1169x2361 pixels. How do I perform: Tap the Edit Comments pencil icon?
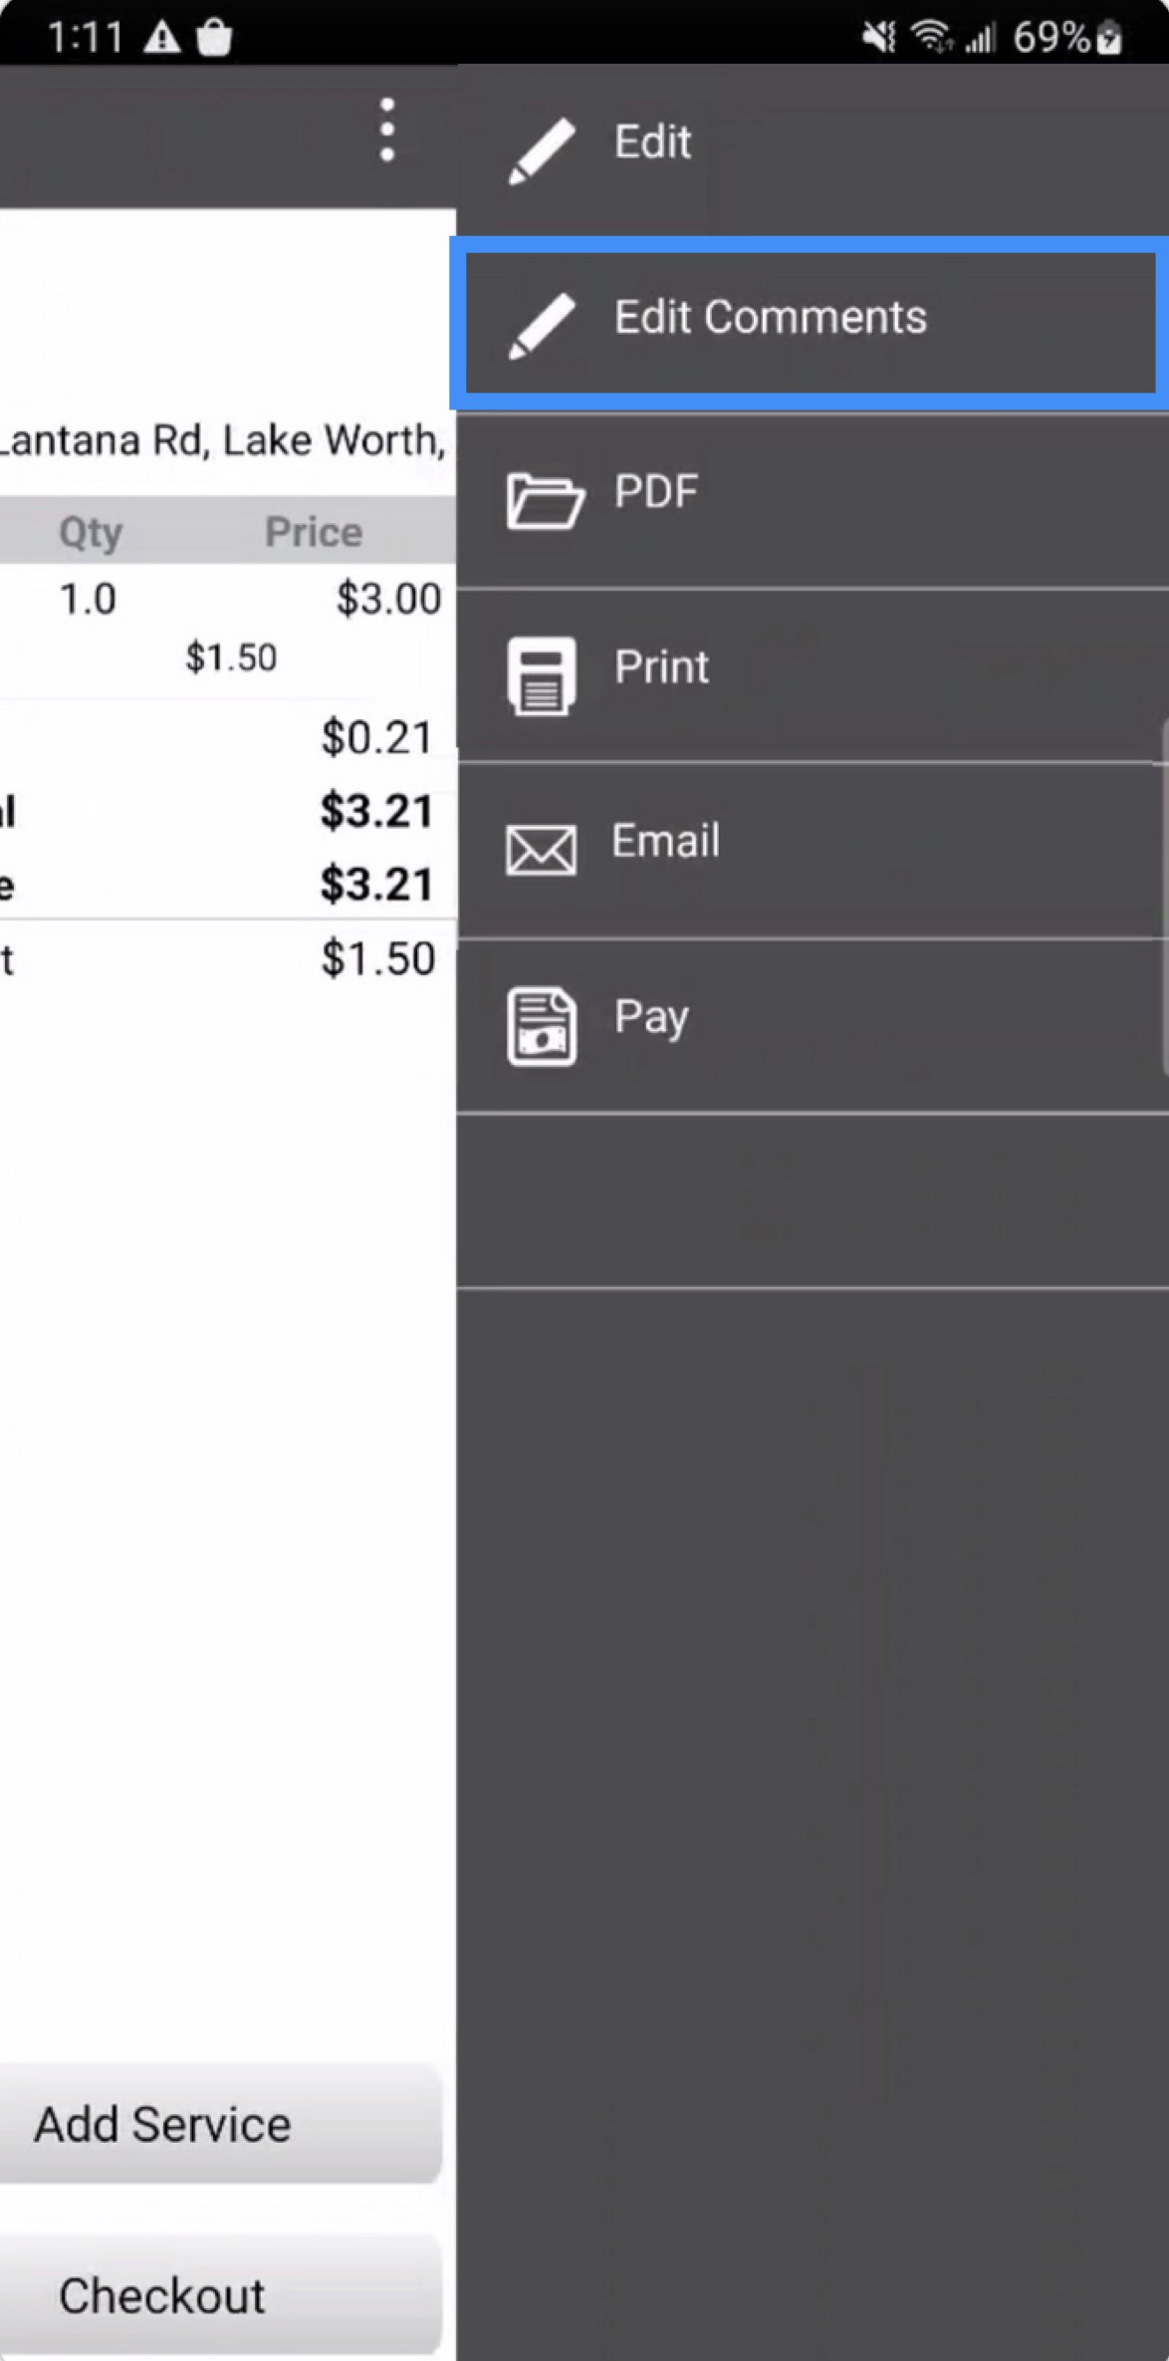pyautogui.click(x=541, y=325)
